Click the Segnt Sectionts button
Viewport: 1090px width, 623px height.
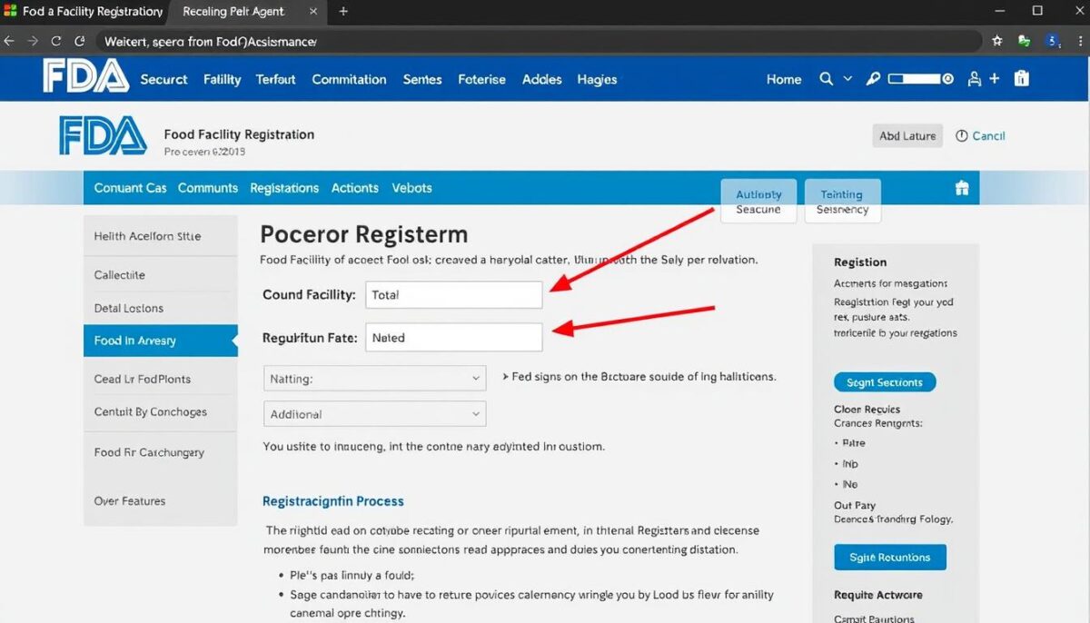[x=885, y=382]
